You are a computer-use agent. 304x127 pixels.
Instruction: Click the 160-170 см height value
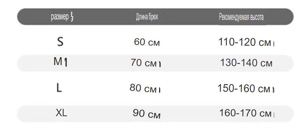pyautogui.click(x=245, y=113)
